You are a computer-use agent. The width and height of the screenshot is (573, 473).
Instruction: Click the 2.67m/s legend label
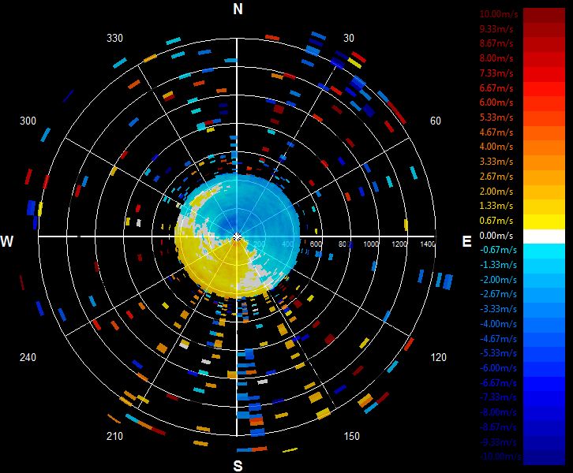[496, 177]
